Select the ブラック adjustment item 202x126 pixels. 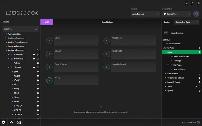[x=18, y=114]
